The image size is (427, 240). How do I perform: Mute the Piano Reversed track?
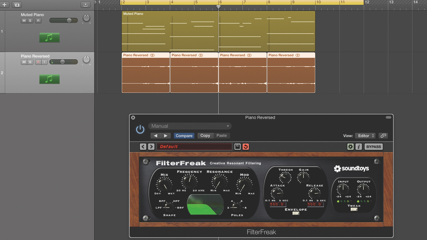pos(24,62)
